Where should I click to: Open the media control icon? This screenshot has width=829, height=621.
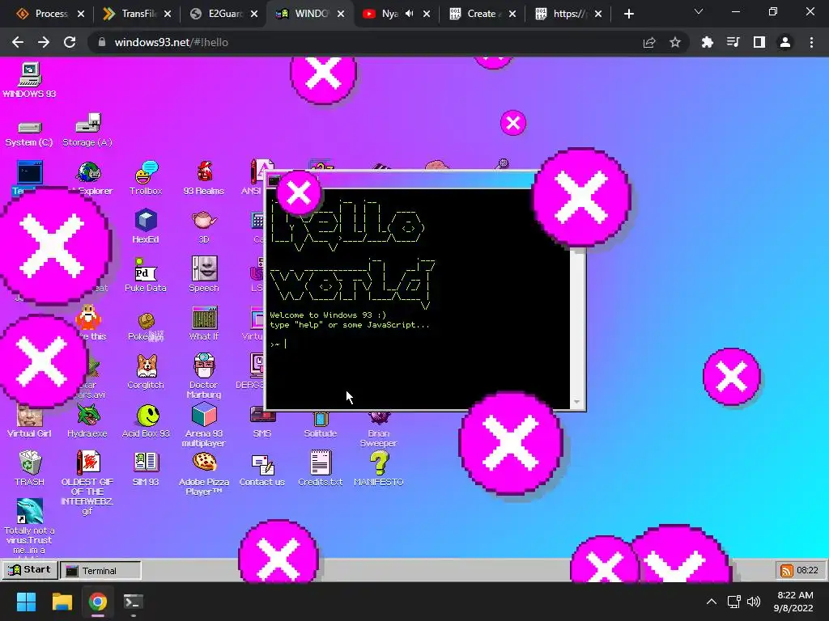(733, 42)
